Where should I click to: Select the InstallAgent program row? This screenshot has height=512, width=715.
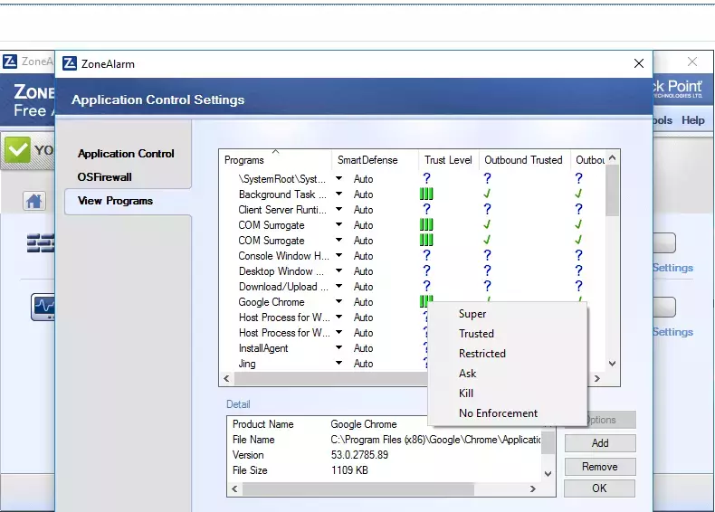point(263,348)
